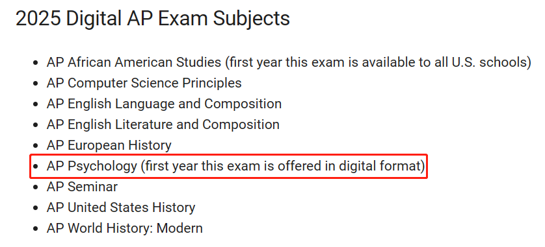Image resolution: width=545 pixels, height=247 pixels.
Task: Click AP English Literature and Composition item
Action: click(163, 124)
